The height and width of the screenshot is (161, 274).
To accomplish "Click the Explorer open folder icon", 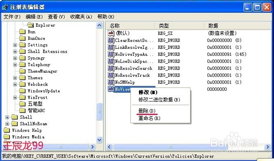I will (x=30, y=25).
